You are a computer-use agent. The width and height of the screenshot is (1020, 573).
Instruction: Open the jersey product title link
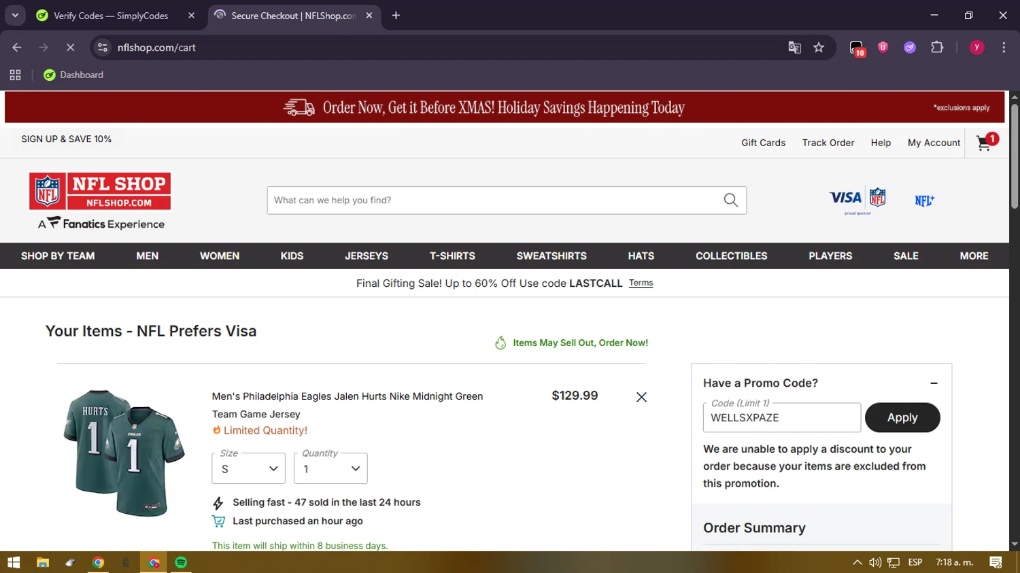click(x=347, y=405)
